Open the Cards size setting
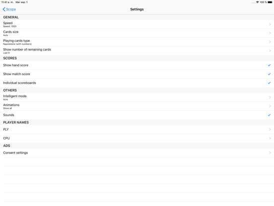The height and width of the screenshot is (206, 274). point(137,33)
